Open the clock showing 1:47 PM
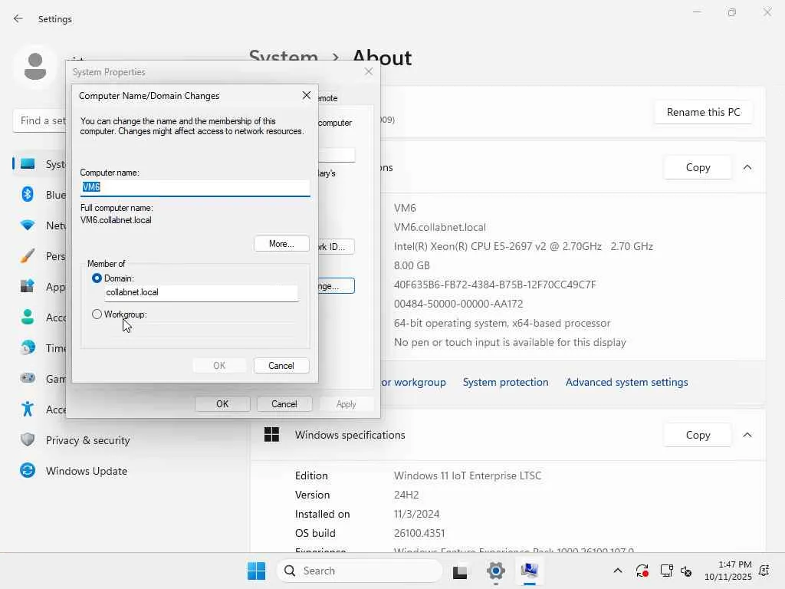 coord(728,571)
